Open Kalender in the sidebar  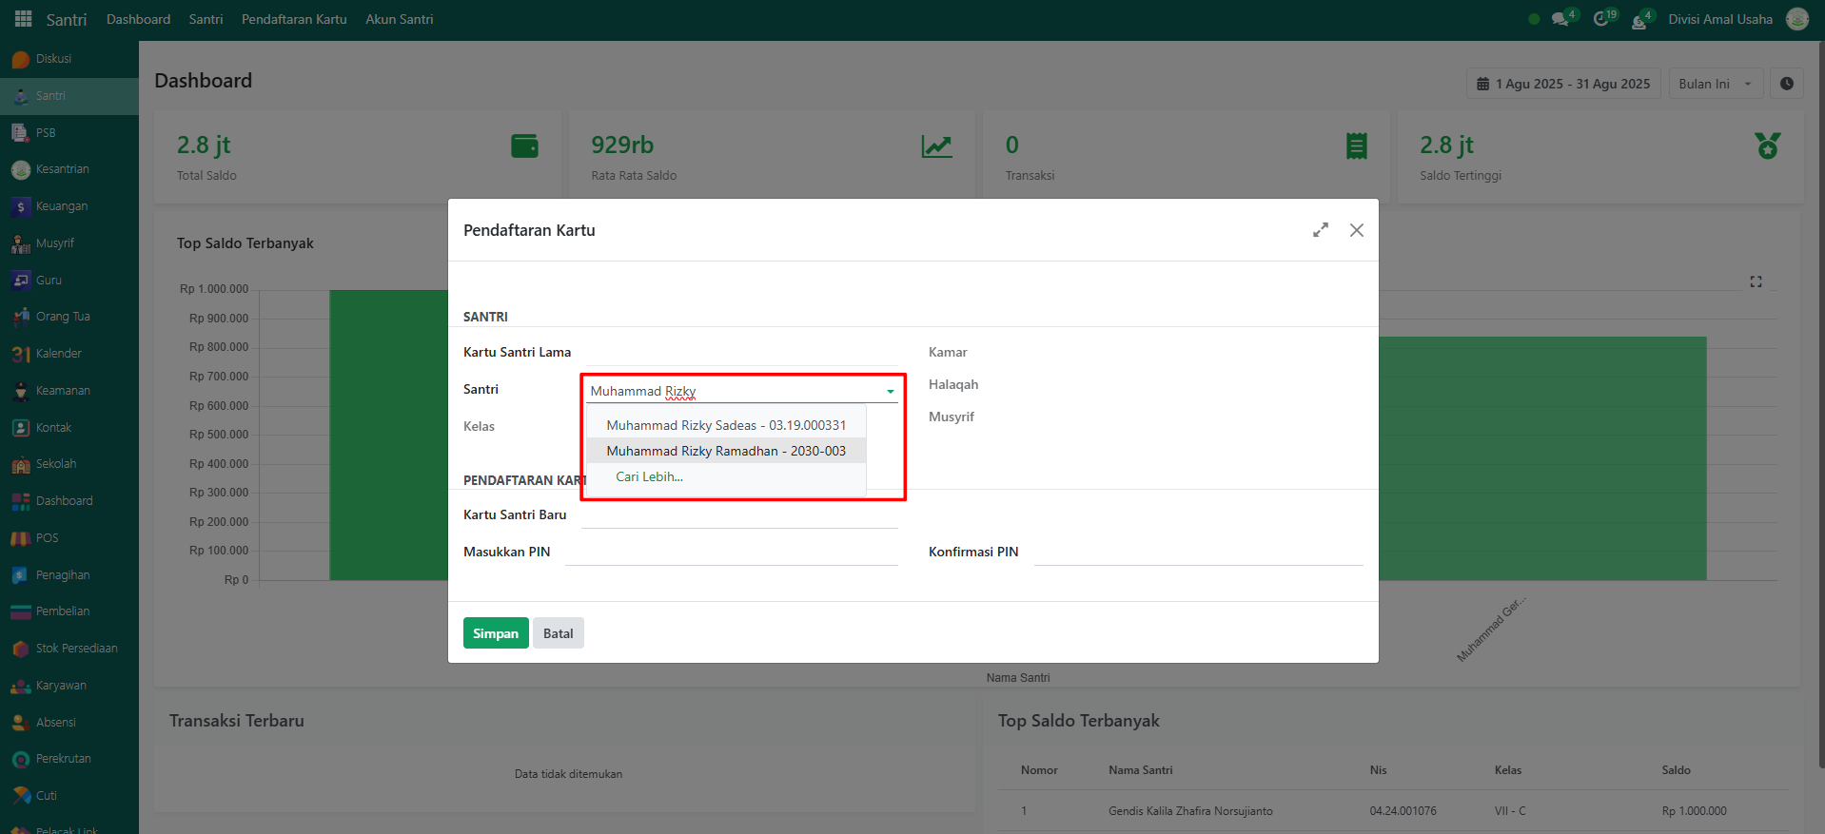coord(58,354)
